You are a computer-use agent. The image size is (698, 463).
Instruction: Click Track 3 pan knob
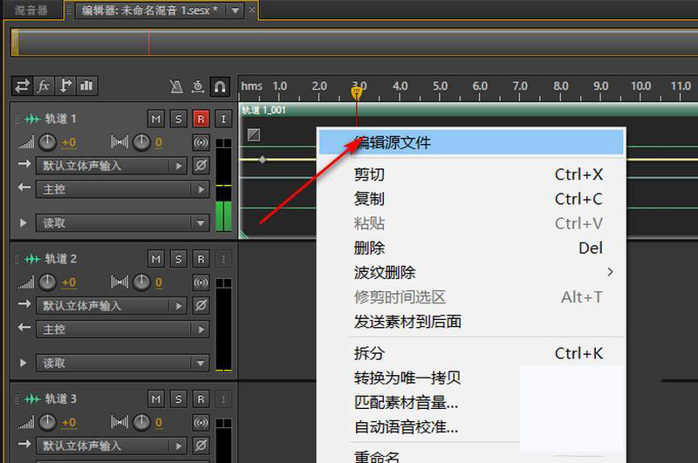tap(141, 423)
